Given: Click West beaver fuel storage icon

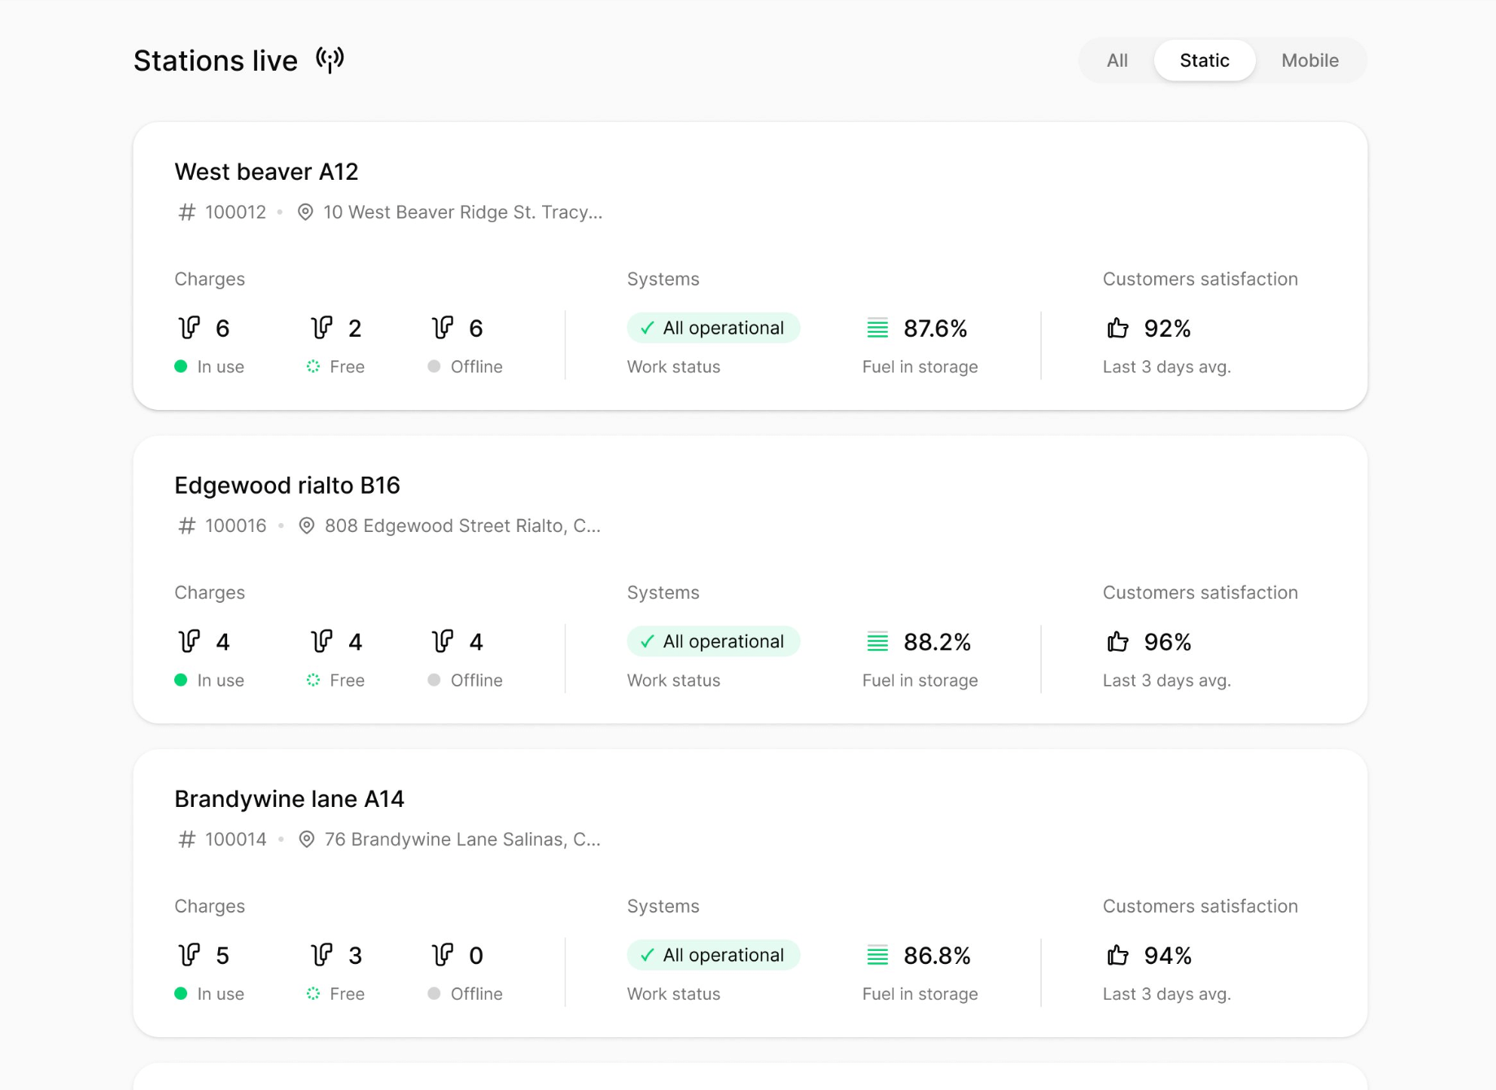Looking at the screenshot, I should click(x=877, y=328).
